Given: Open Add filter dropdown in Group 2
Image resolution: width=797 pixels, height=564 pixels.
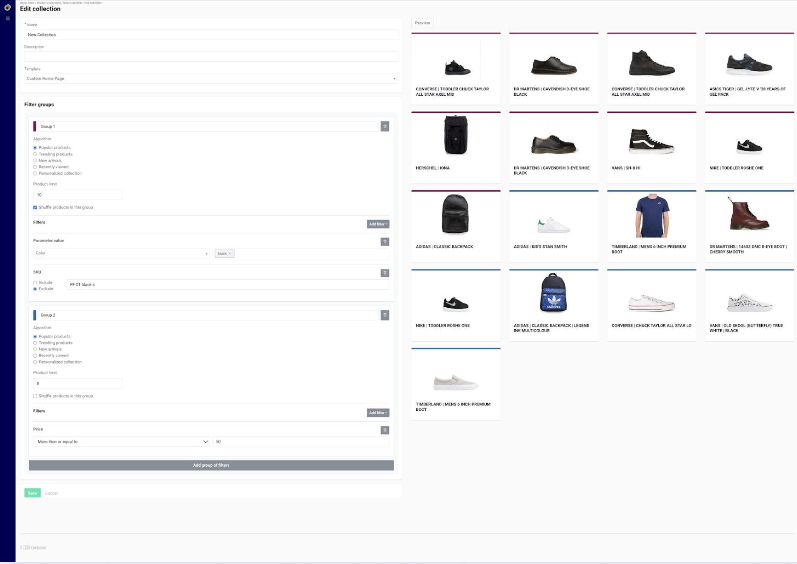Looking at the screenshot, I should pos(378,413).
